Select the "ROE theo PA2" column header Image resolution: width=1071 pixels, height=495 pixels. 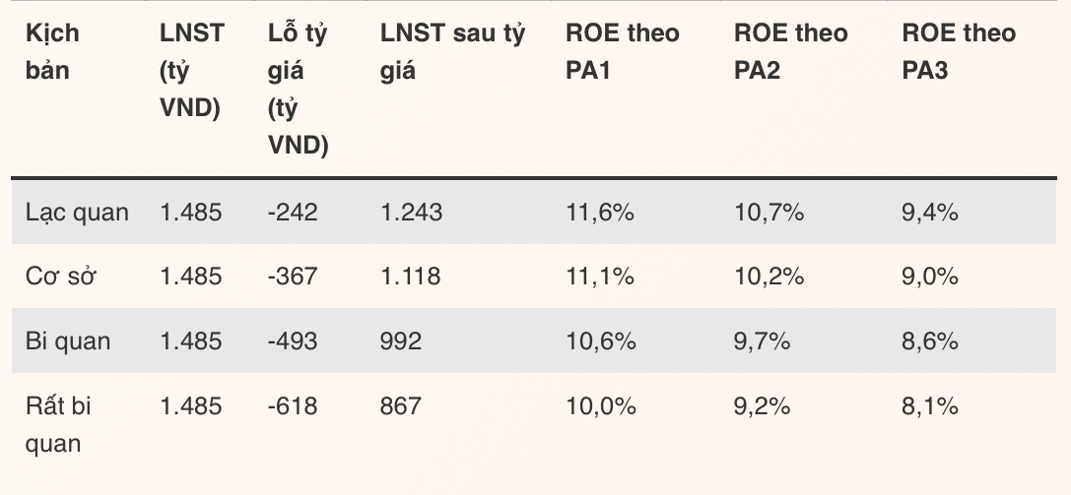[x=790, y=51]
